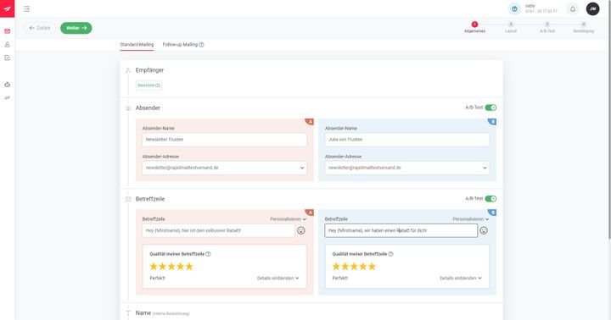Click the Empfänger section heading

coord(149,70)
